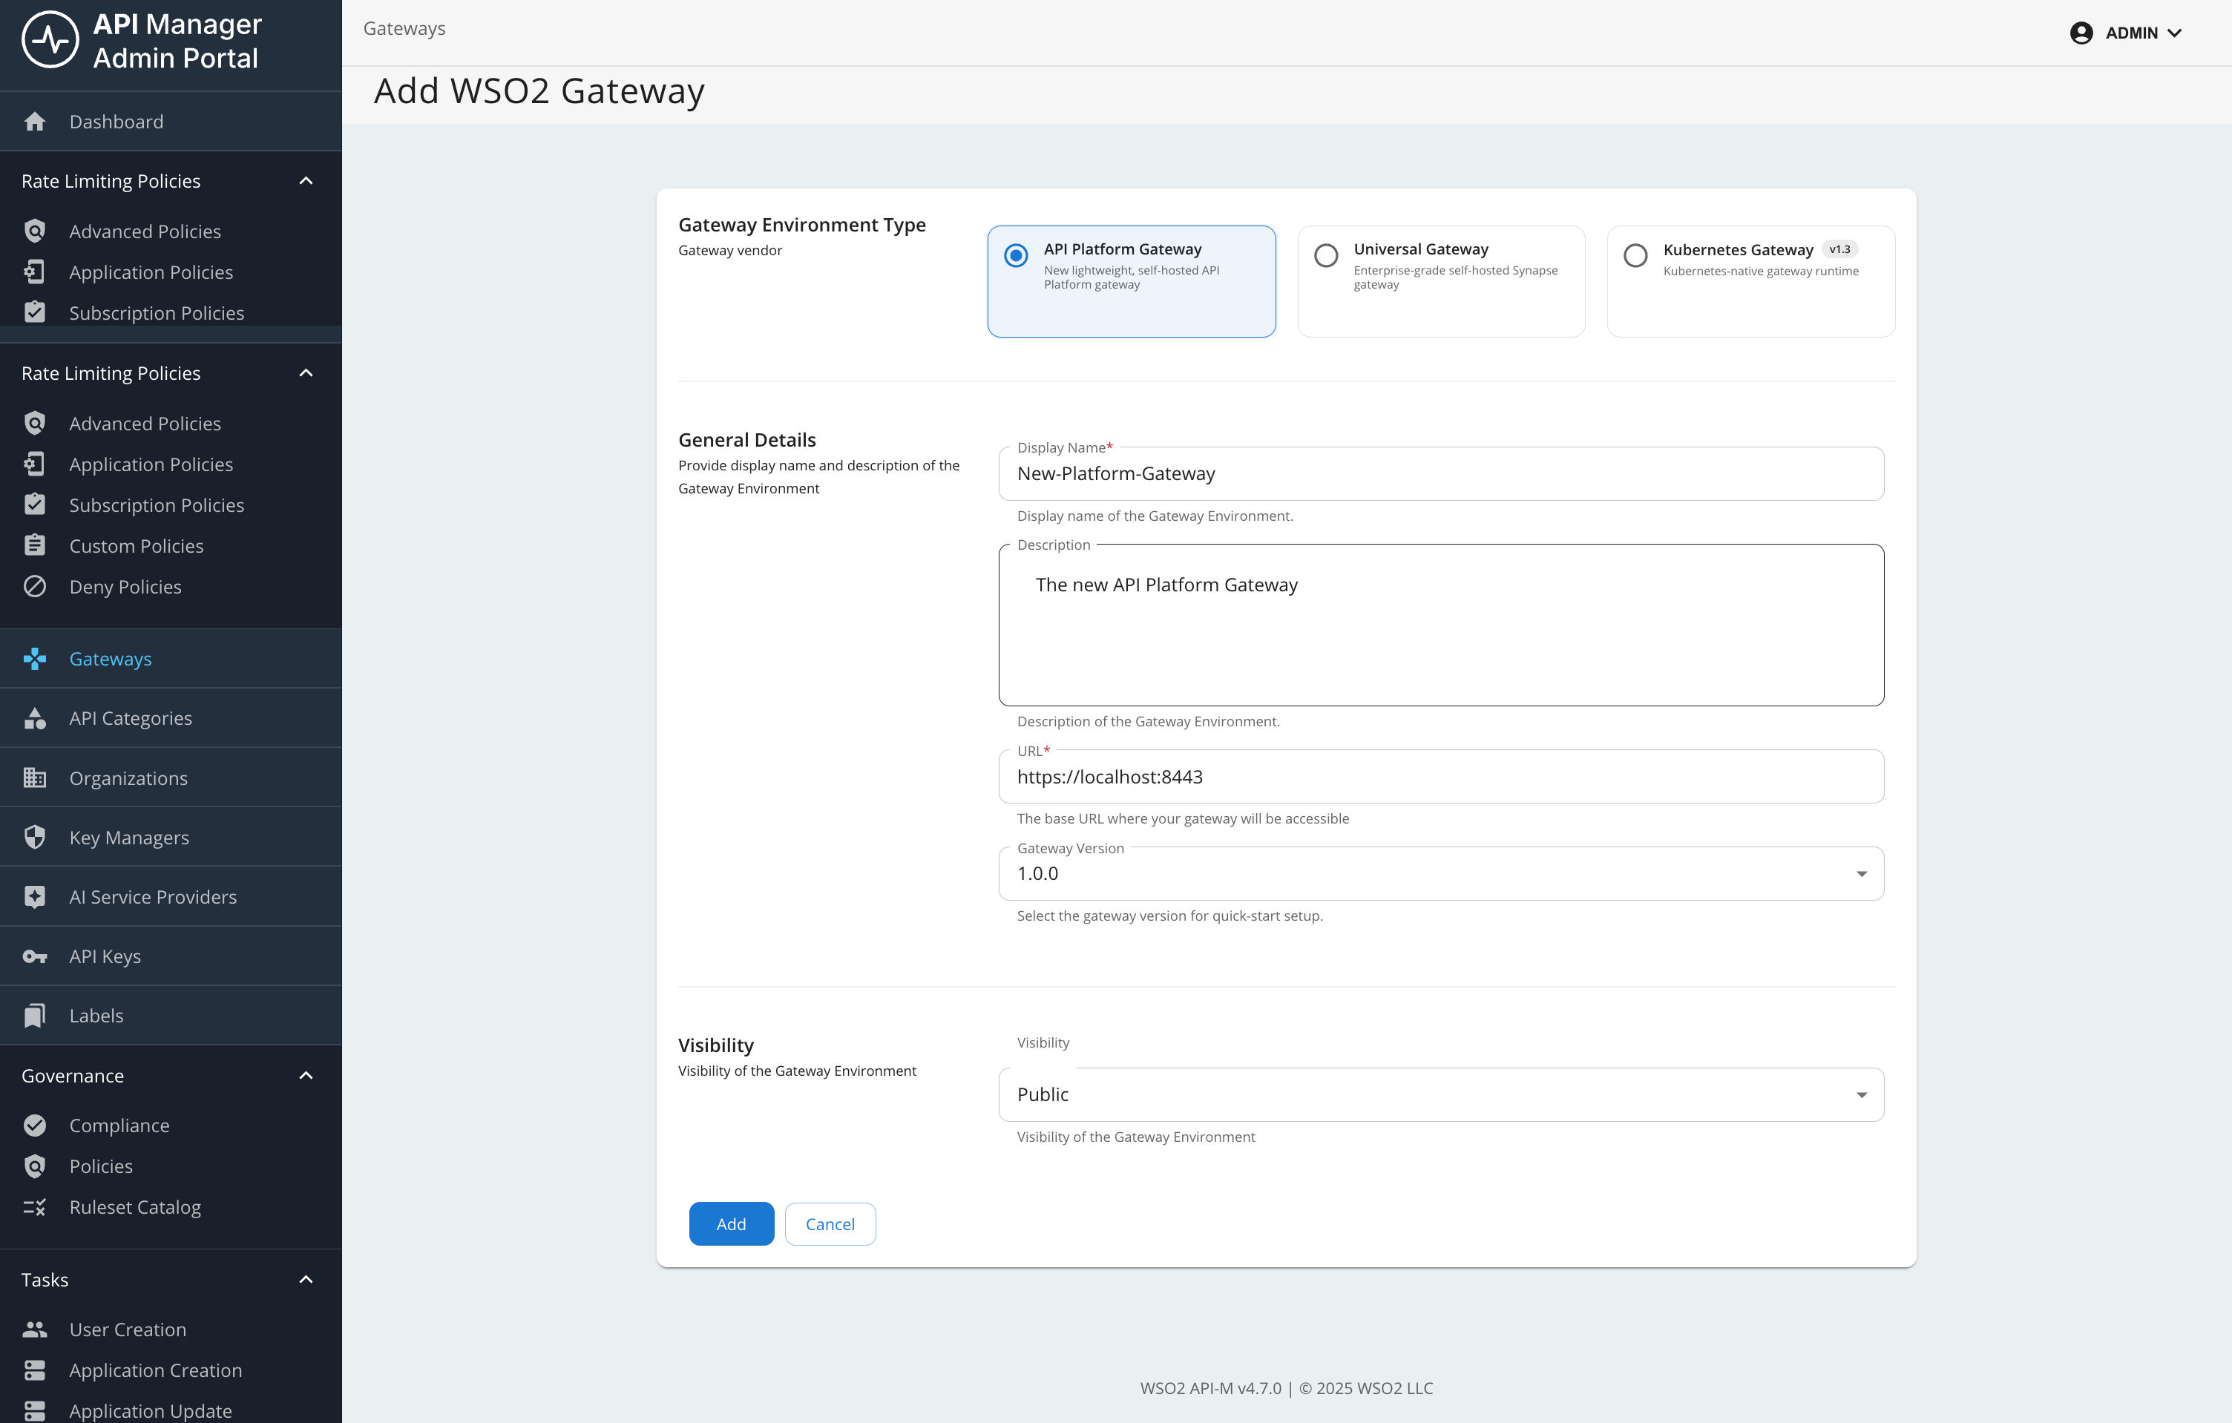Click the Ruleset Catalog icon
2232x1423 pixels.
(x=35, y=1206)
